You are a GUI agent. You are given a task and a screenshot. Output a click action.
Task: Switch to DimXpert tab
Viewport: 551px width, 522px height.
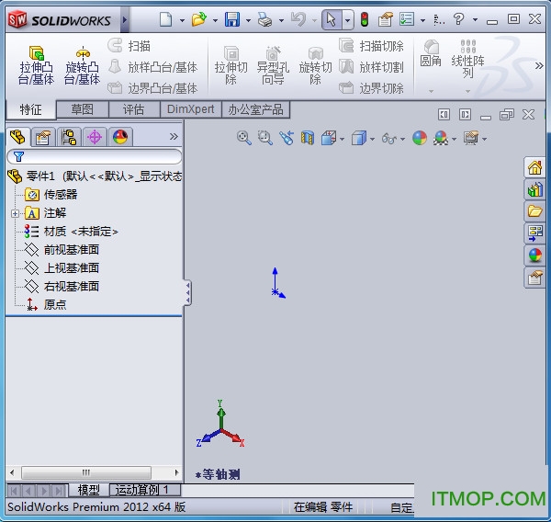pyautogui.click(x=190, y=109)
